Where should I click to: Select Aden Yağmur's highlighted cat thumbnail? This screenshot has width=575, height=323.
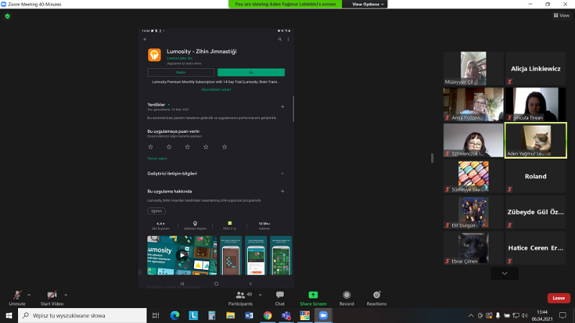point(535,140)
